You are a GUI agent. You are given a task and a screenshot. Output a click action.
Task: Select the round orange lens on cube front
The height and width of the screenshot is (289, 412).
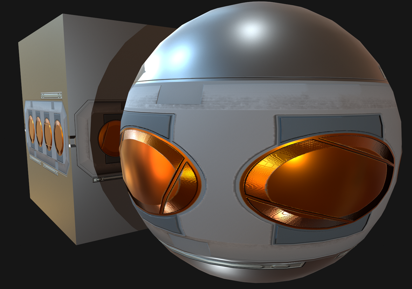[107, 138]
